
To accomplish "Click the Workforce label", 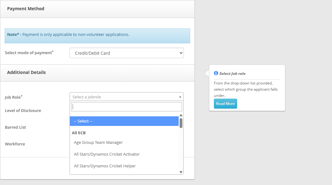I will tap(15, 144).
